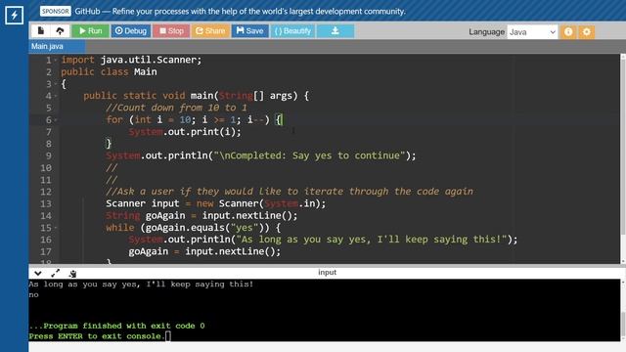Download the code with the download icon
Image resolution: width=626 pixels, height=352 pixels.
(335, 30)
